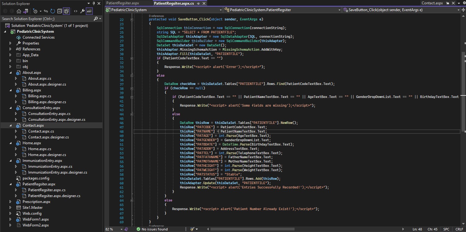Toggle Show All Files in Solution Explorer
Viewport: 466px width, 232px height.
[x=66, y=11]
